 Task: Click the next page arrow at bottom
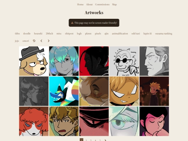point(105,140)
